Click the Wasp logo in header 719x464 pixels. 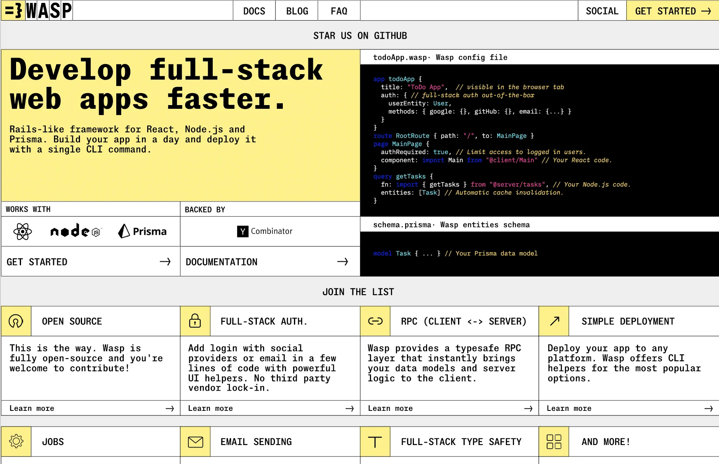tap(38, 10)
